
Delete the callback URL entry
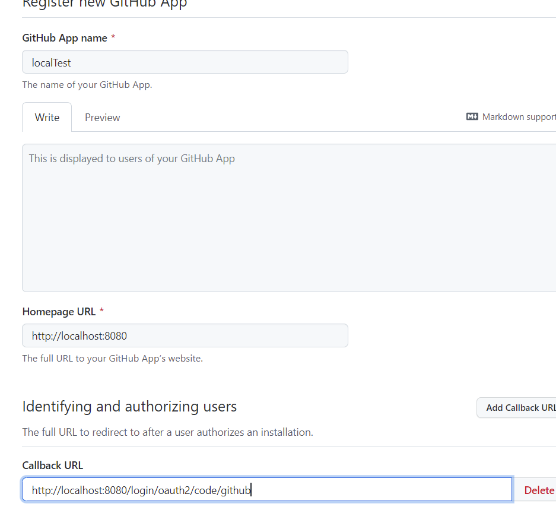pyautogui.click(x=539, y=490)
